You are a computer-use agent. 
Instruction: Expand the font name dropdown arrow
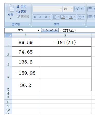pos(61,9)
